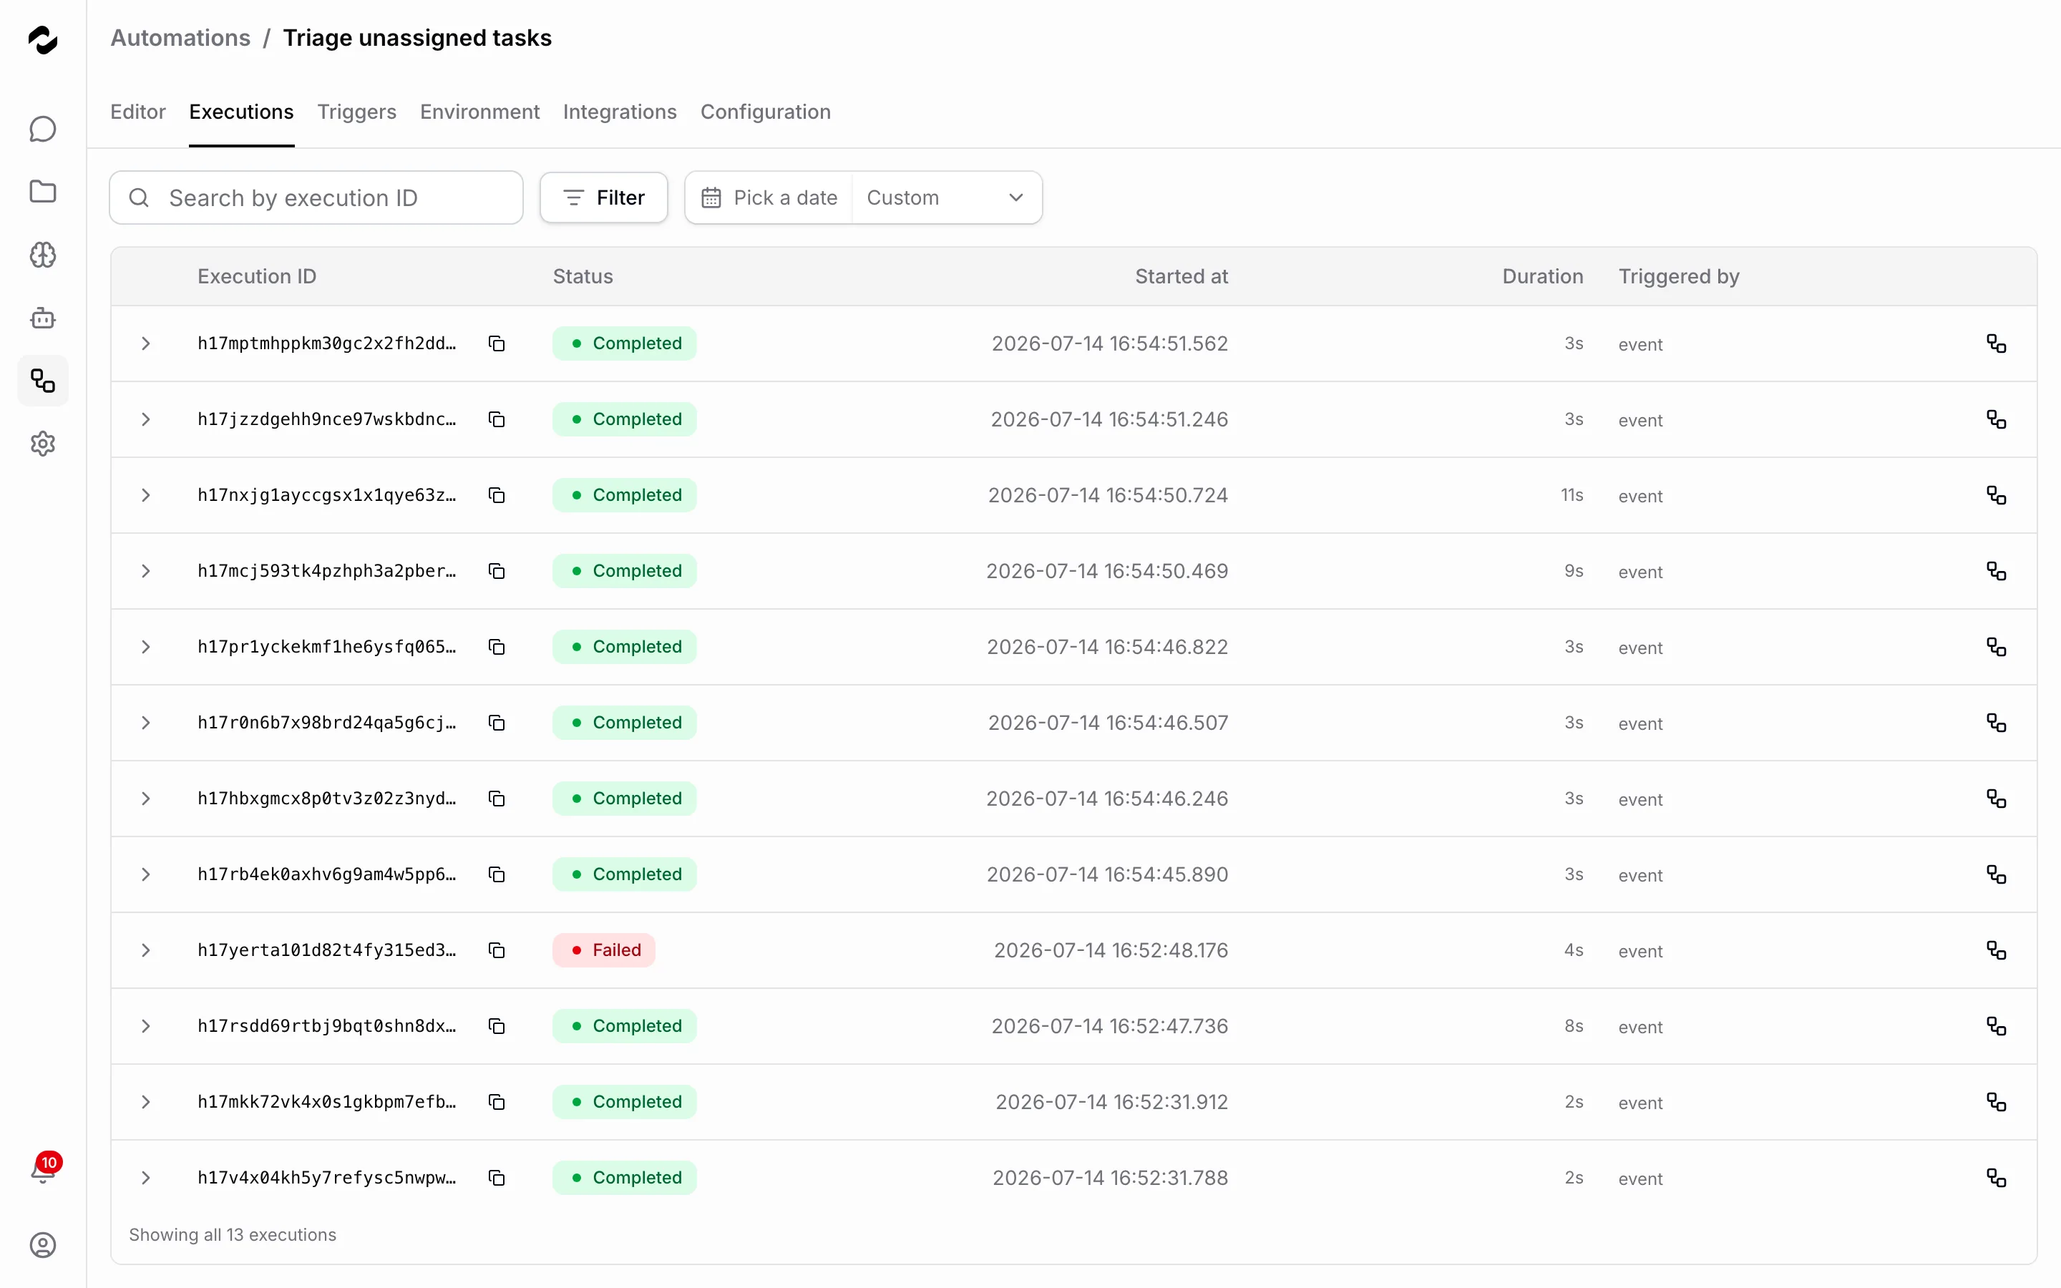Go to Automations breadcrumb link
The width and height of the screenshot is (2061, 1288).
(180, 39)
